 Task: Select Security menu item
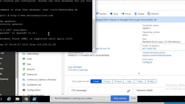pyautogui.click(x=31, y=69)
